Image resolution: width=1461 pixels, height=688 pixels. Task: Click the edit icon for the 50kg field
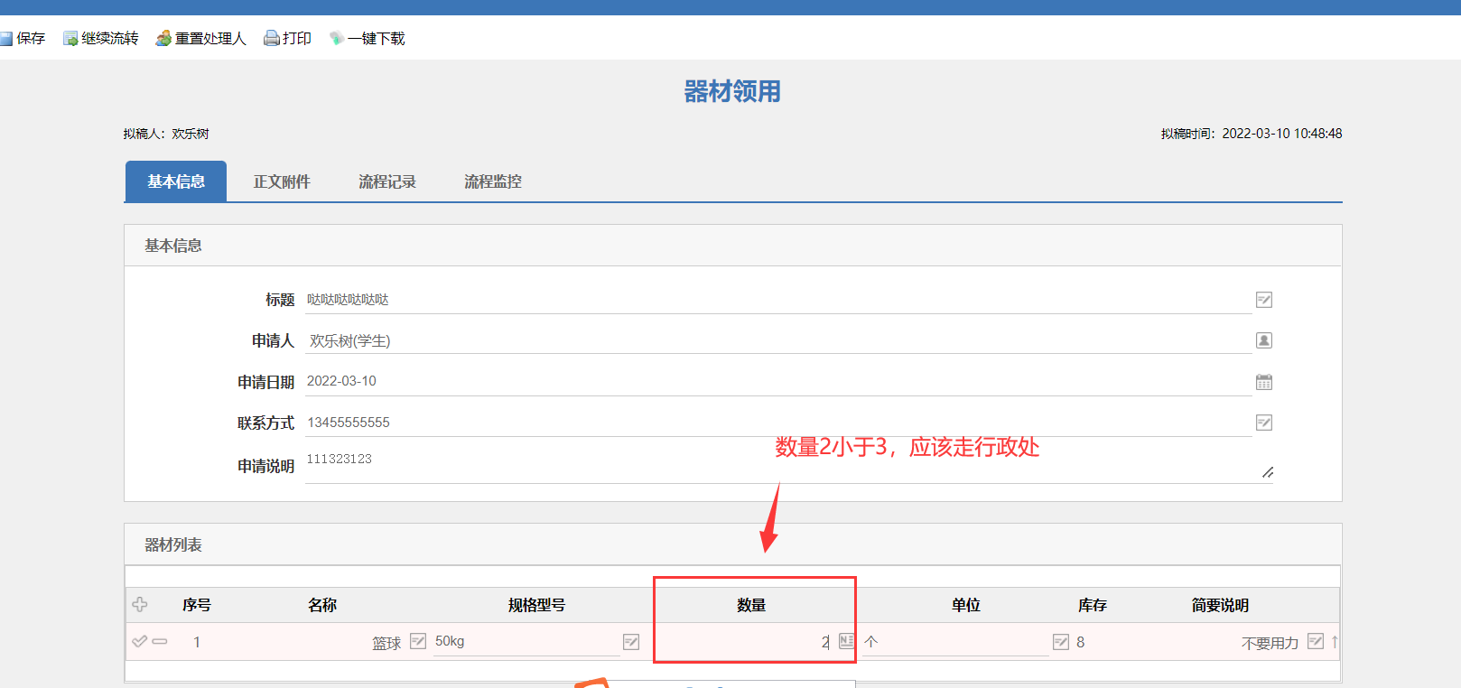pos(631,642)
